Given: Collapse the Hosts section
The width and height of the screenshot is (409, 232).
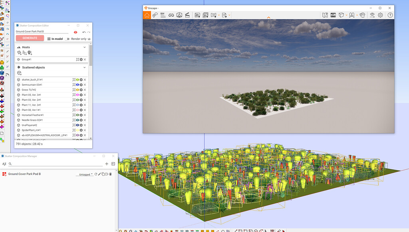Looking at the screenshot, I should click(85, 47).
